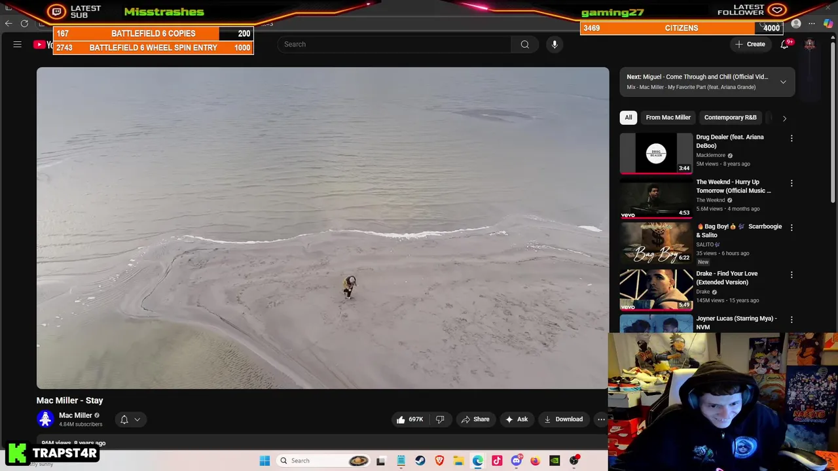The image size is (838, 471).
Task: Open Drug Dealer video title link
Action: [x=730, y=141]
